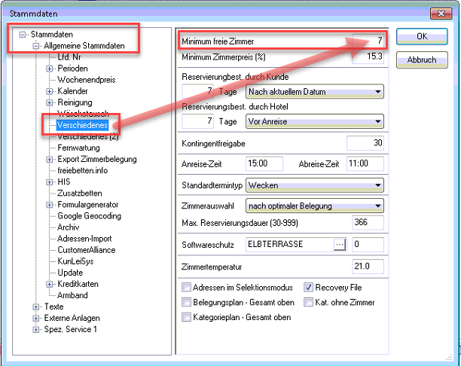
Task: Edit the Anreise-Zeit field
Action: [x=264, y=163]
